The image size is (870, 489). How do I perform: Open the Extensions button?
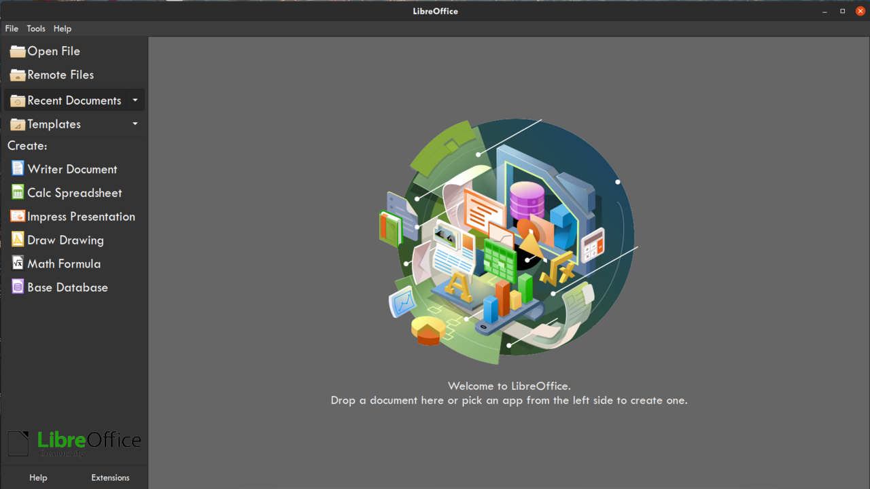click(110, 477)
